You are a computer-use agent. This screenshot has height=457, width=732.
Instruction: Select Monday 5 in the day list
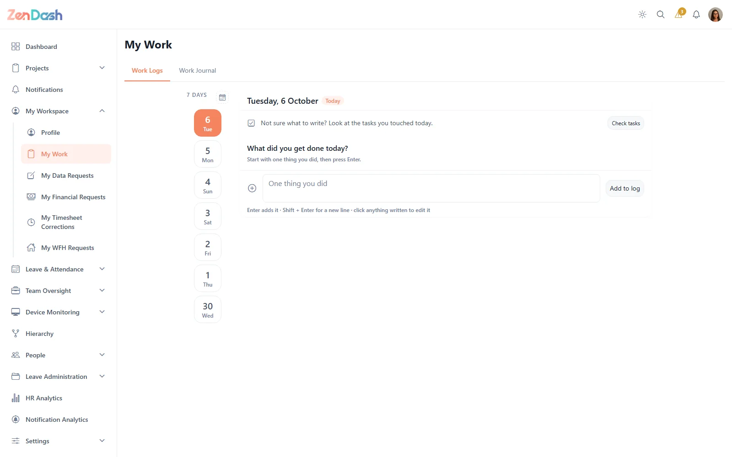pyautogui.click(x=208, y=154)
